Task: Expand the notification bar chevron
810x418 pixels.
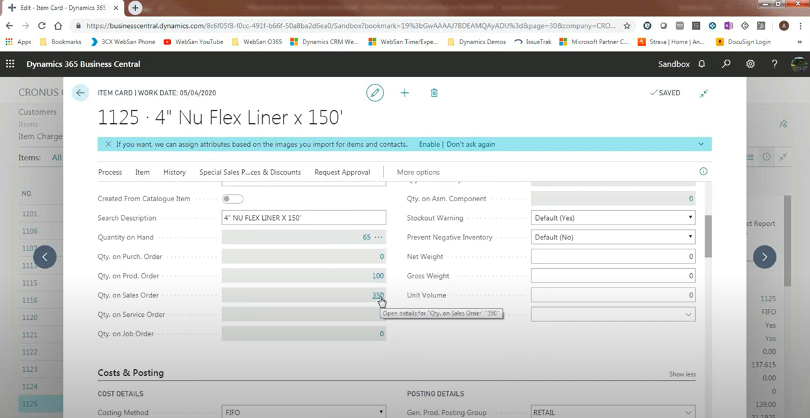Action: pos(701,144)
